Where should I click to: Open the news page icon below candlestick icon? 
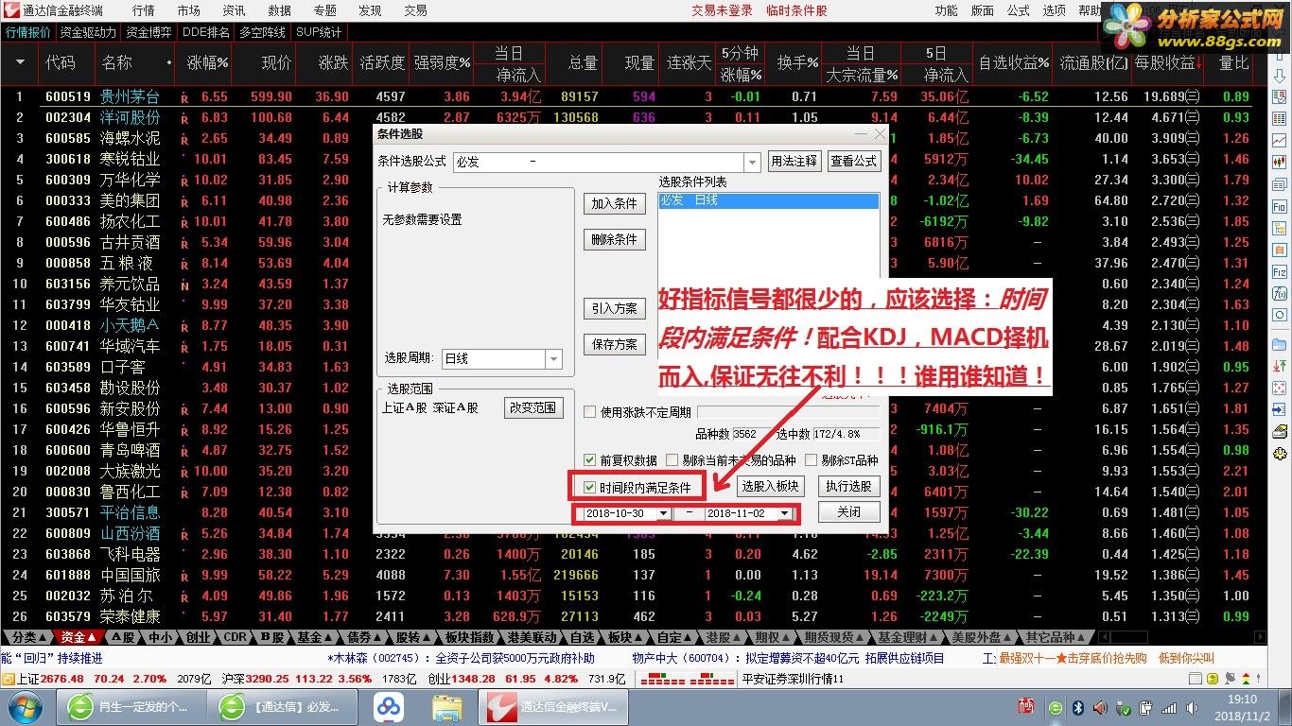click(x=1279, y=185)
